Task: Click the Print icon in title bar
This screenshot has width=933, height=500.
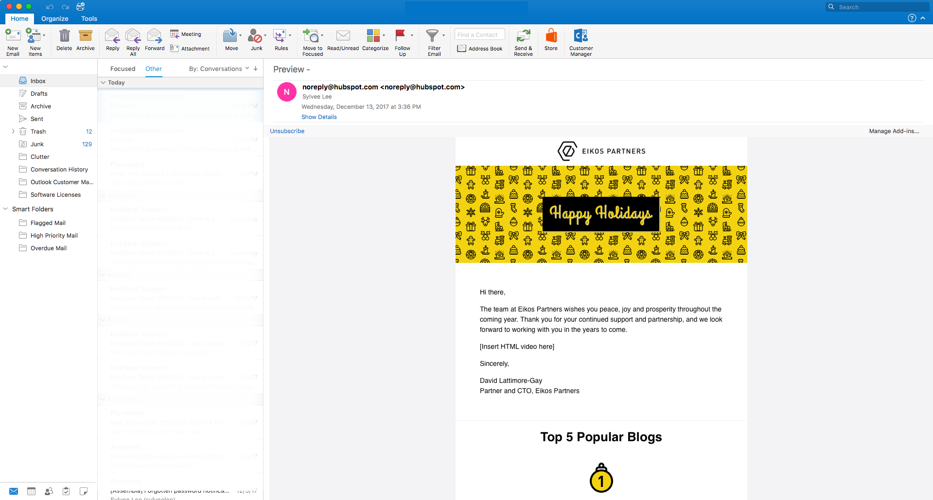Action: 81,7
